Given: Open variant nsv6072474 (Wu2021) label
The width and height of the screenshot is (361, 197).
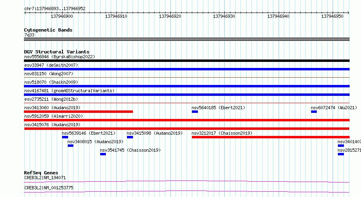Looking at the screenshot, I should point(333,108).
